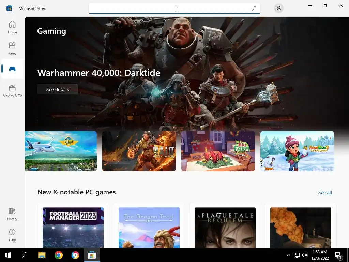Close the Microsoft Store window
Viewport: 349px width, 262px height.
pos(341,5)
